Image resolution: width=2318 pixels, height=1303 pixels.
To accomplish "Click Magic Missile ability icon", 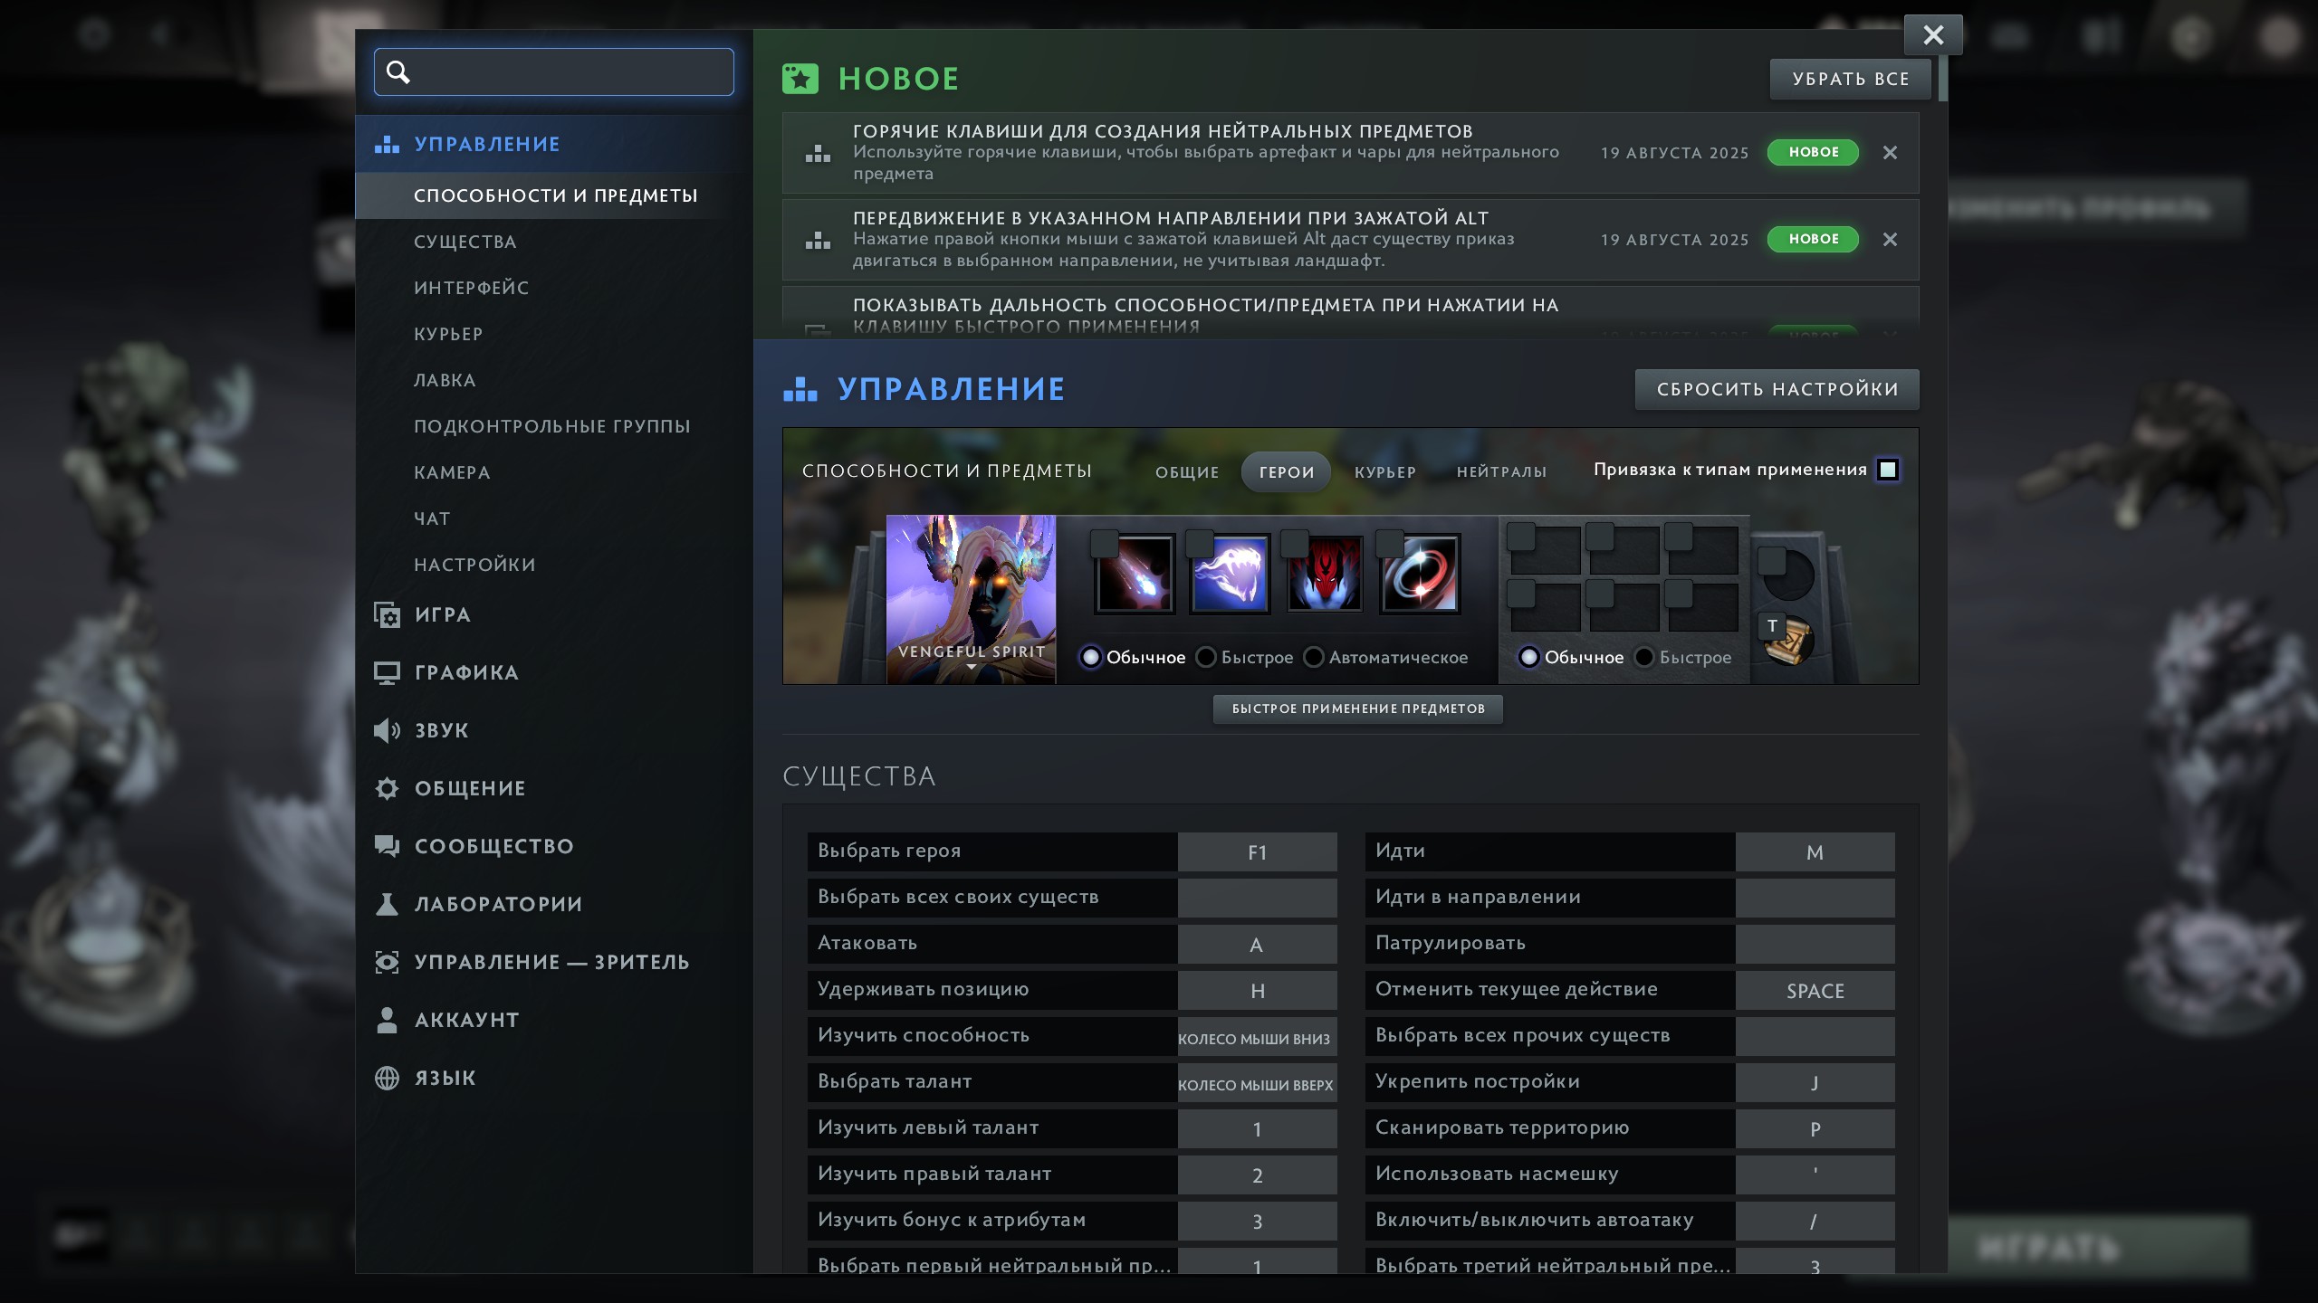I will [1135, 575].
